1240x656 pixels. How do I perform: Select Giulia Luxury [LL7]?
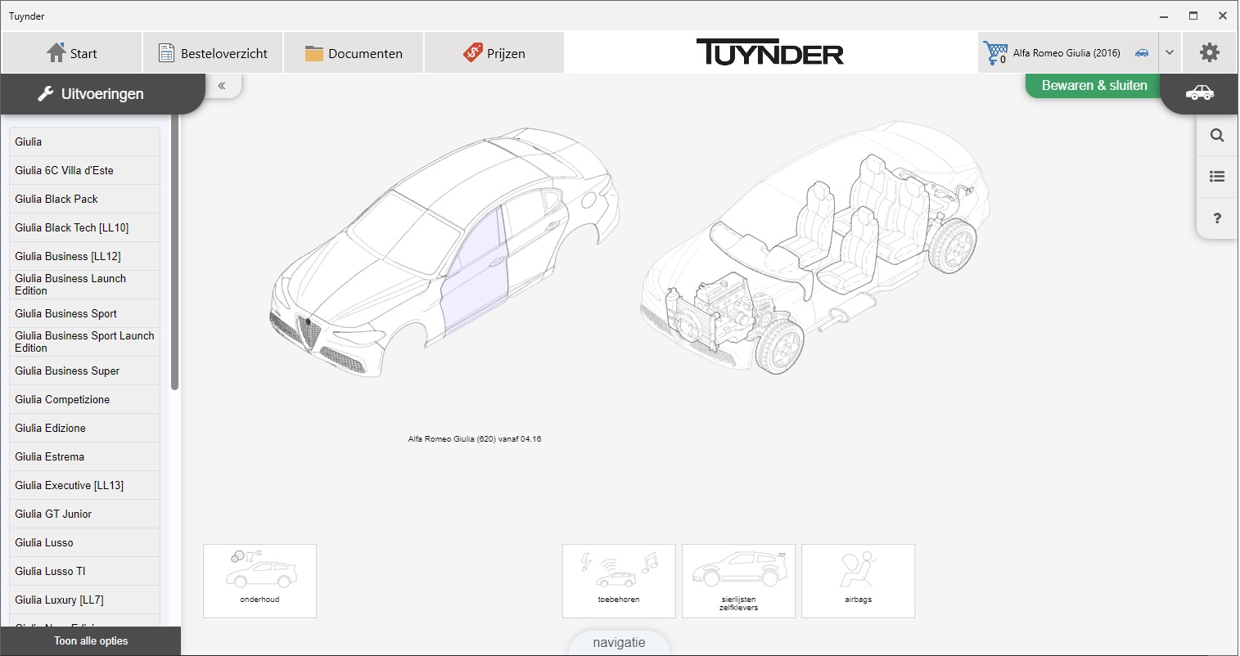click(84, 600)
